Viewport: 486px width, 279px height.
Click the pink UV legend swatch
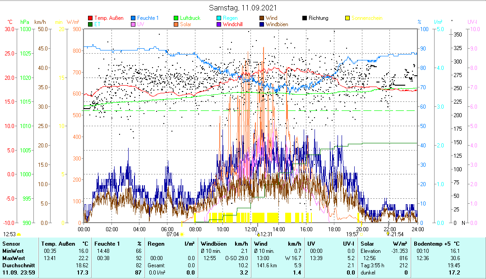(x=133, y=24)
